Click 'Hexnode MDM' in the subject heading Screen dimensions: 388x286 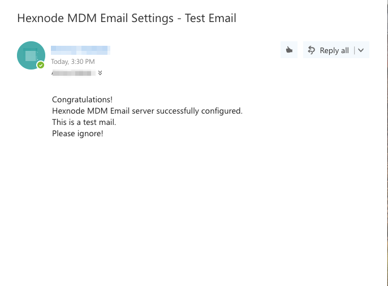pyautogui.click(x=57, y=18)
